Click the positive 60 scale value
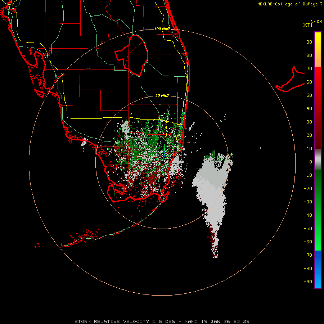Screen dimensions: 324x324 coord(309,82)
